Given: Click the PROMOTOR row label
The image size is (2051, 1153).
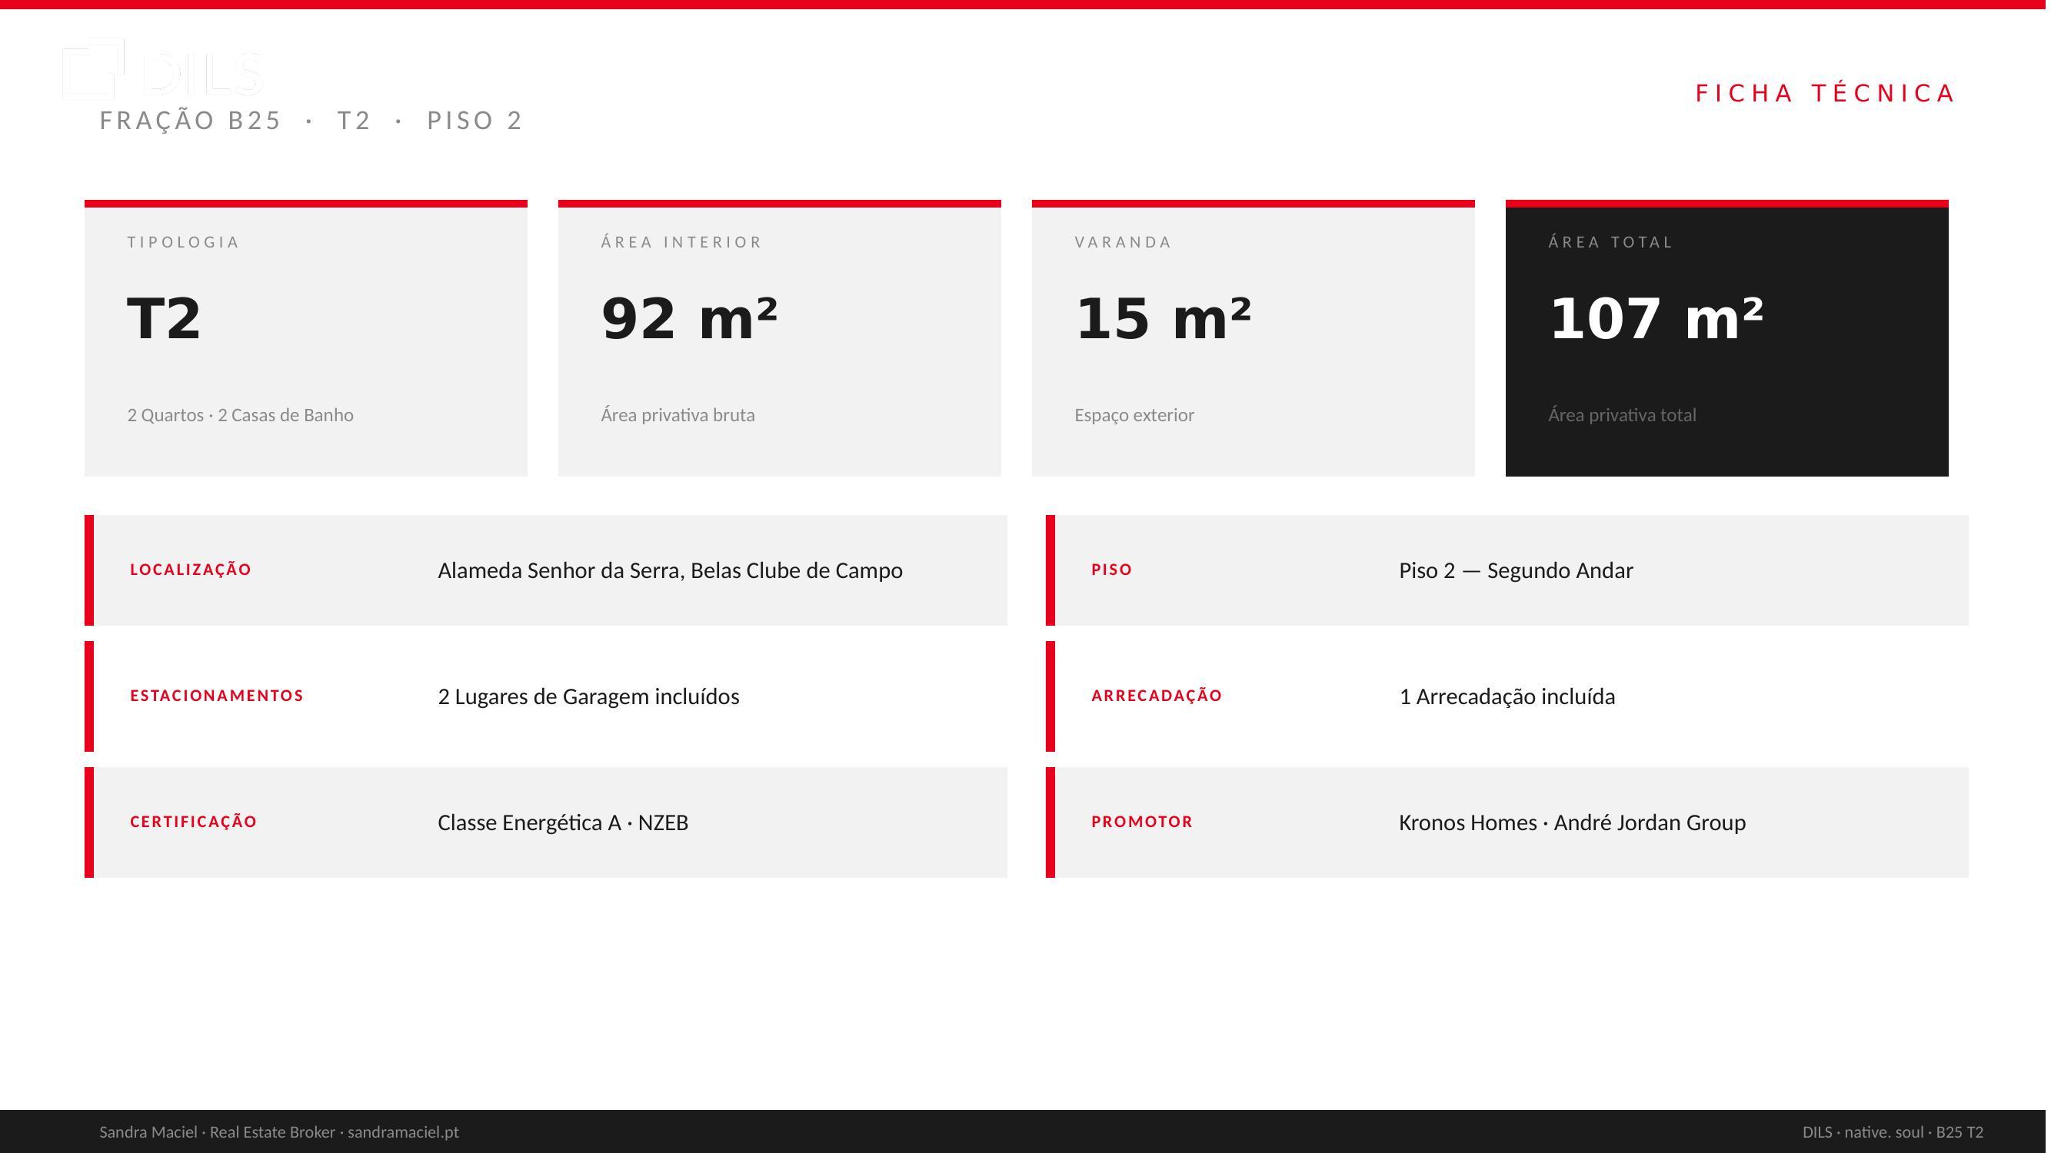Looking at the screenshot, I should [x=1142, y=821].
